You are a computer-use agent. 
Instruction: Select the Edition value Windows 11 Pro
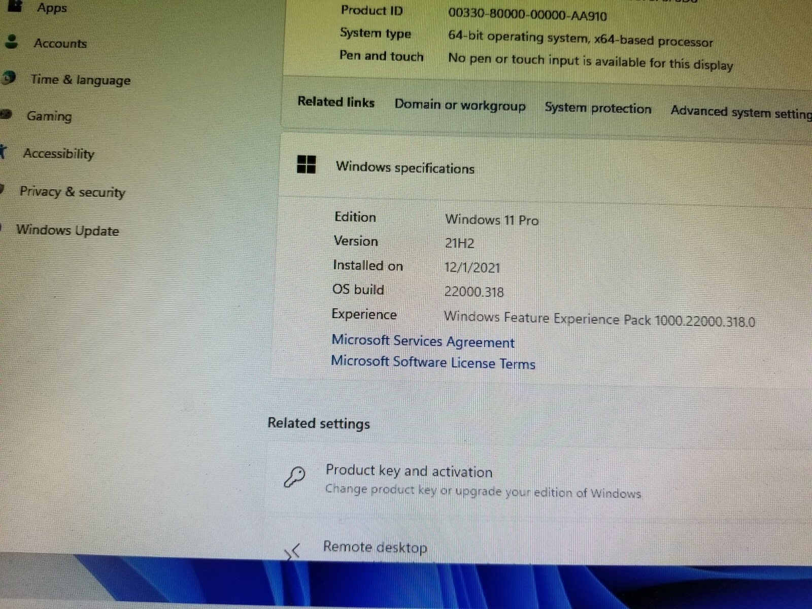tap(492, 220)
